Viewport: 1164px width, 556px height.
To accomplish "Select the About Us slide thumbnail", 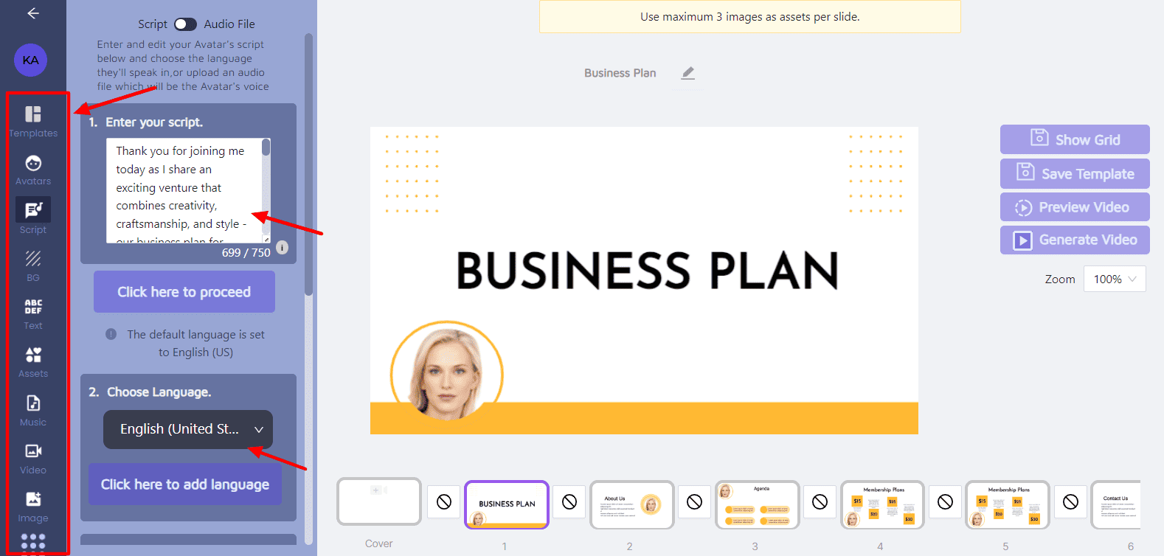I will click(x=631, y=504).
